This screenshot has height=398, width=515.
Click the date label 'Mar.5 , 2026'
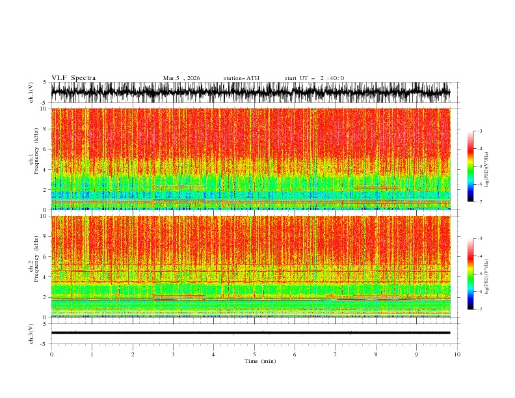click(181, 78)
